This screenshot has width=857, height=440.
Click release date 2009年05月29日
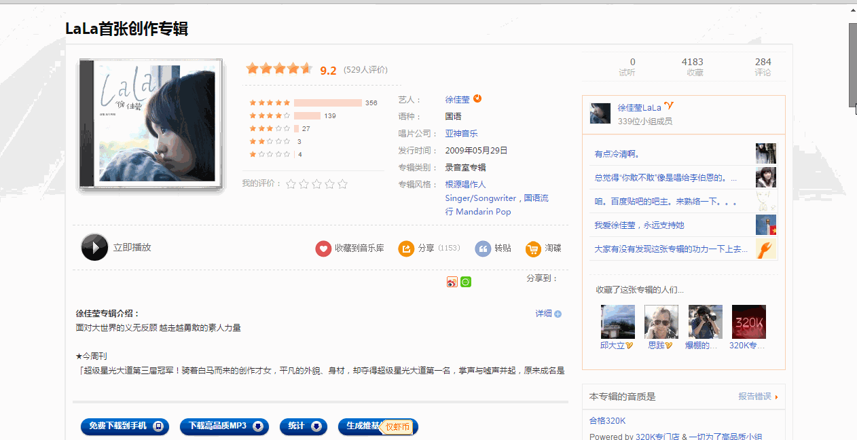tap(476, 150)
